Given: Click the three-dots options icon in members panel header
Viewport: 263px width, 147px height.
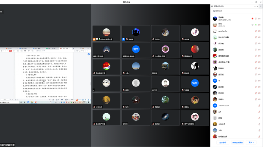Looking at the screenshot, I should (x=255, y=6).
